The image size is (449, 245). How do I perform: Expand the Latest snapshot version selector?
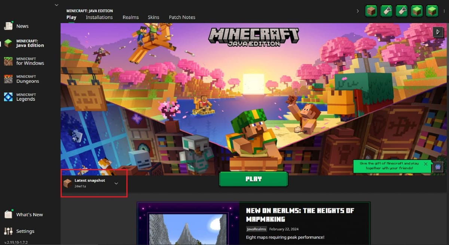(x=116, y=183)
